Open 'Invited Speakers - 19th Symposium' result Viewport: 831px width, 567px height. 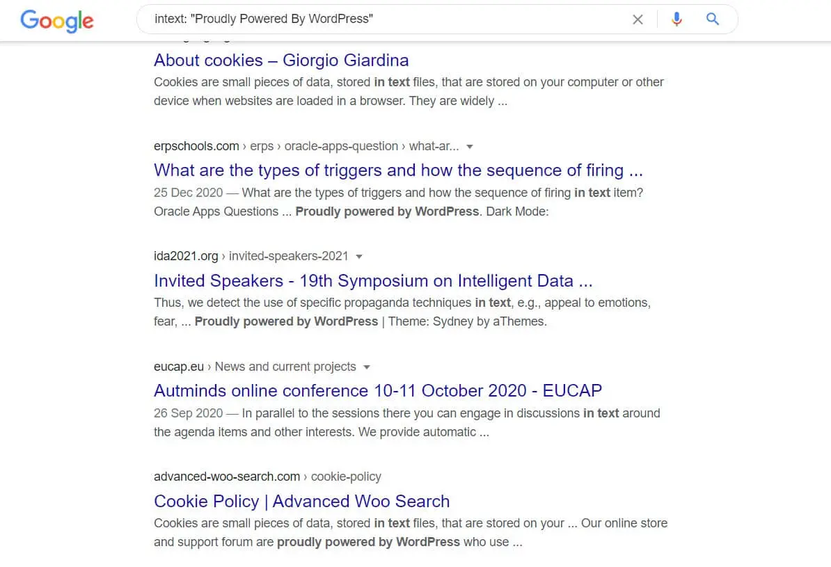click(x=373, y=281)
